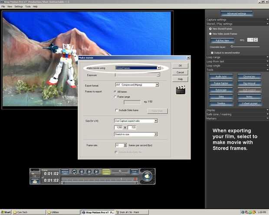Expand the Display section
Image resolution: width=269 pixels, height=215 pixels.
coord(237,110)
